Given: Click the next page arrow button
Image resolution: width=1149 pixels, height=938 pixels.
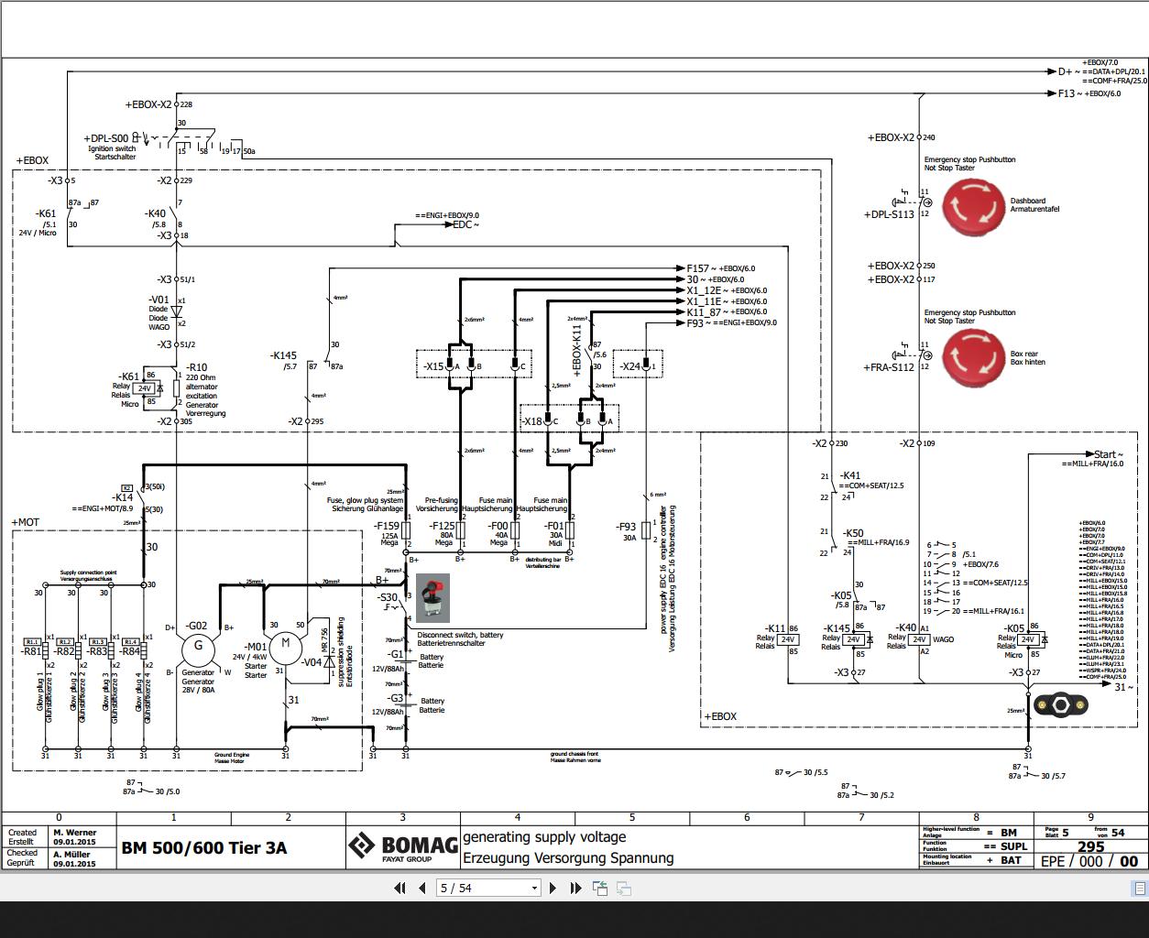Looking at the screenshot, I should [553, 888].
